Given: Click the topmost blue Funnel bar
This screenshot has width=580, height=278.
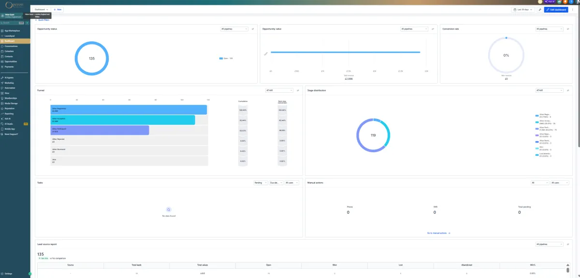Looking at the screenshot, I should tap(129, 110).
